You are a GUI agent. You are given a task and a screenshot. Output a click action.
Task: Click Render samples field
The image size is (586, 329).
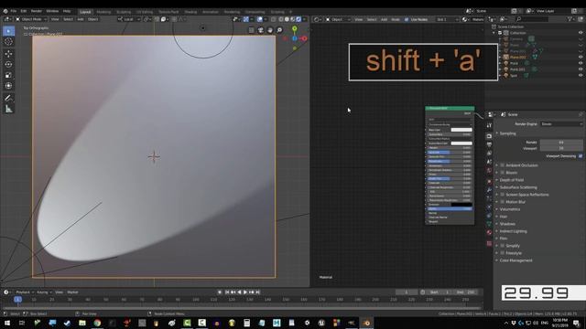561,143
